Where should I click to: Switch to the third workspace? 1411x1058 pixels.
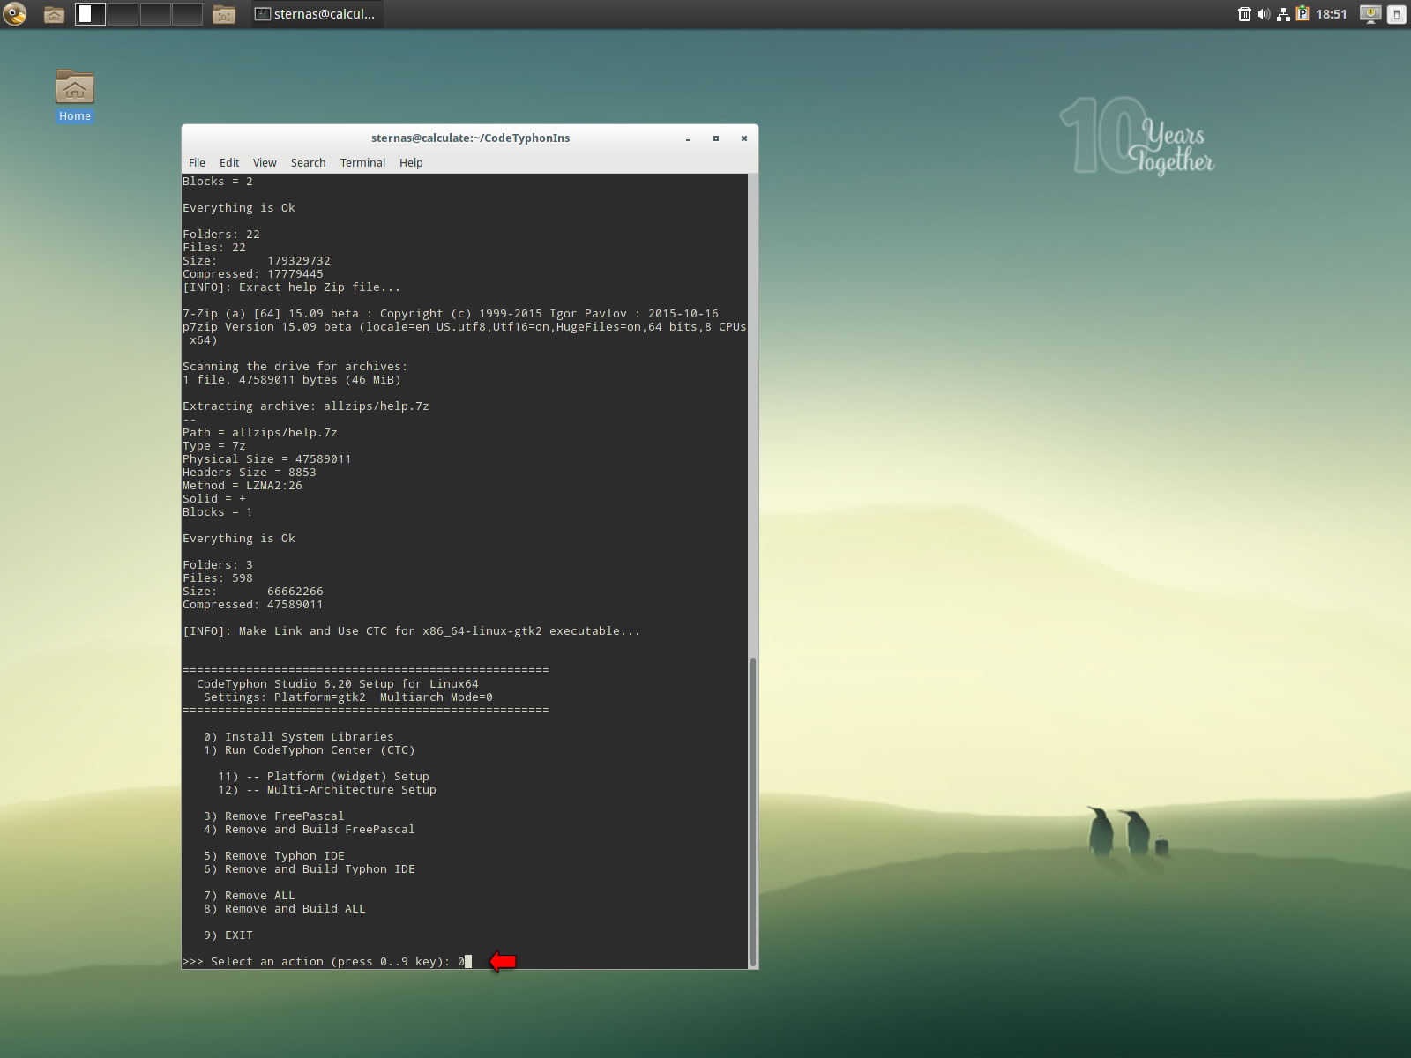154,14
